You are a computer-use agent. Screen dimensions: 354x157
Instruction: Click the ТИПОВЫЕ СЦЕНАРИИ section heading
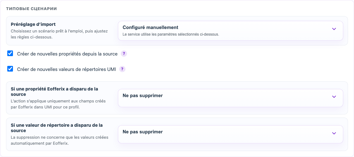coord(31,9)
